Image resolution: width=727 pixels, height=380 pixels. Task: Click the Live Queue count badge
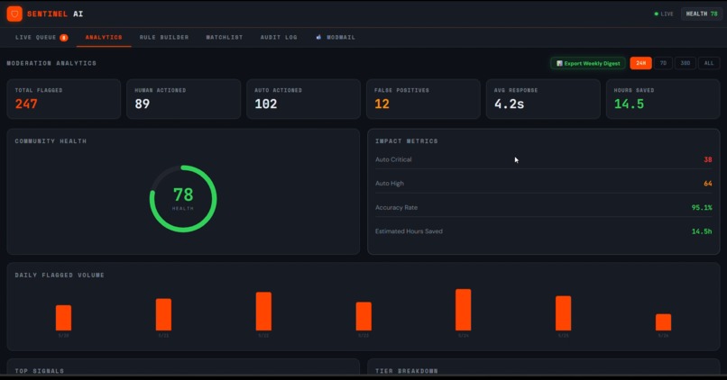click(64, 38)
